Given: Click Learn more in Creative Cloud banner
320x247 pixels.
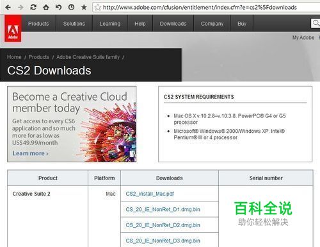Looking at the screenshot, I should pos(30,153).
